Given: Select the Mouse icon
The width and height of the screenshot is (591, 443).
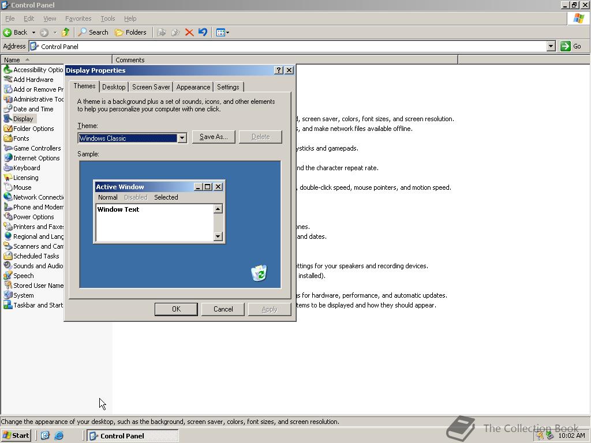Looking at the screenshot, I should tap(8, 187).
